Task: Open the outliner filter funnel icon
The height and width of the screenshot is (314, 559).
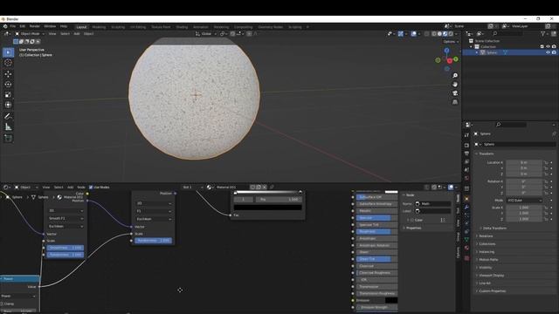Action: (x=543, y=34)
